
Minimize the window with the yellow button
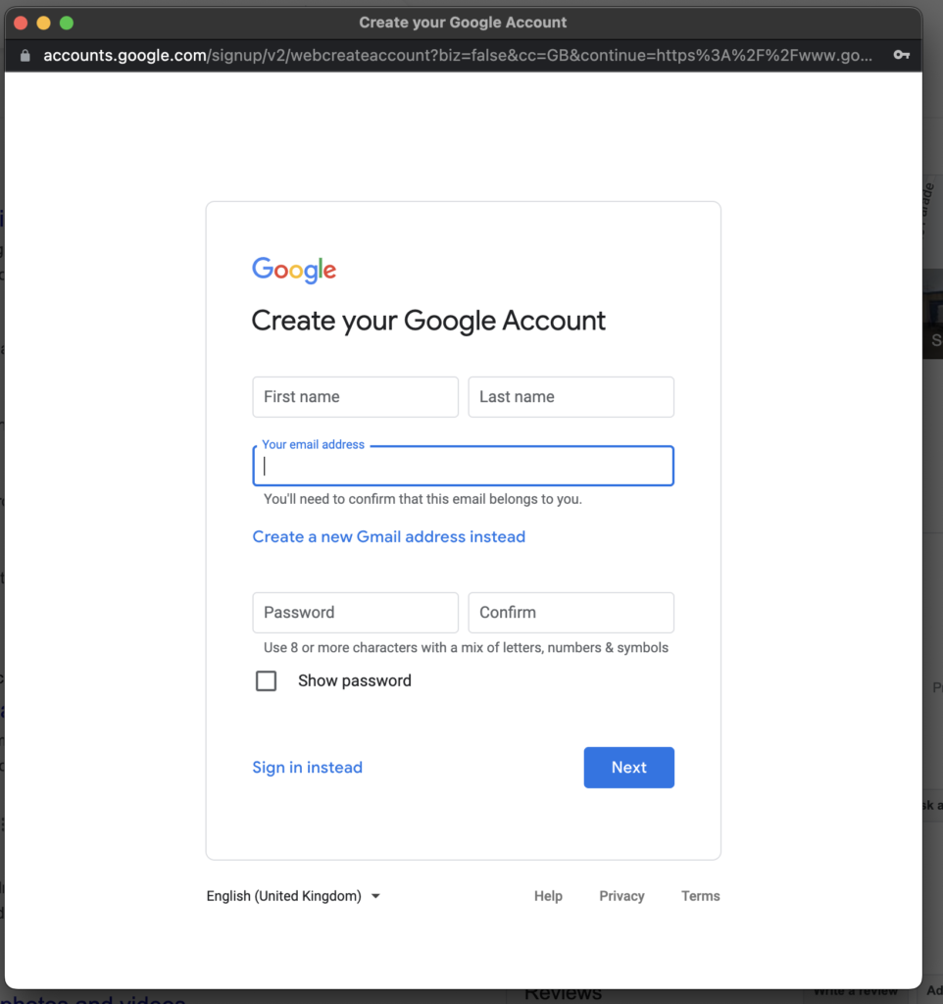point(43,23)
